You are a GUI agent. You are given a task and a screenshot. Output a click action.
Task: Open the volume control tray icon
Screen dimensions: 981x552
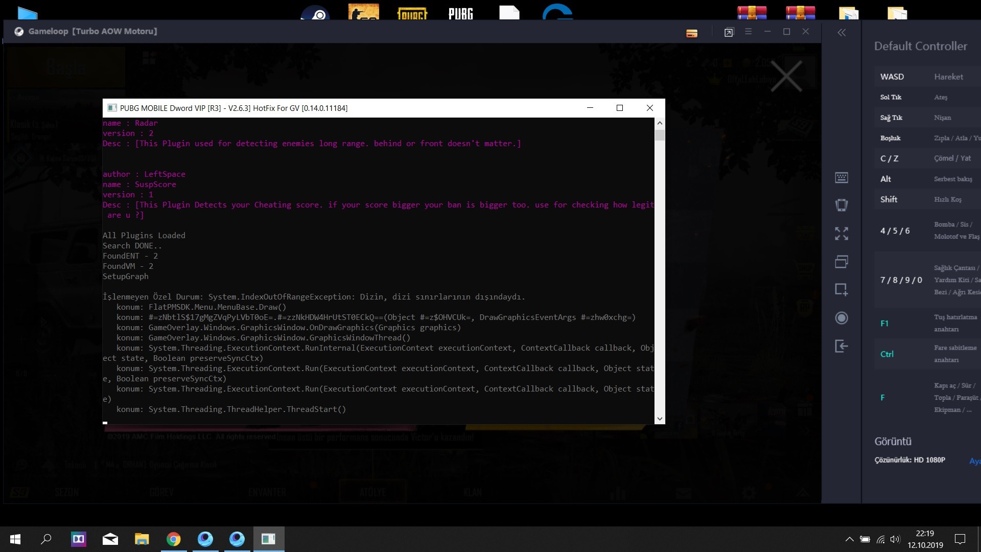[x=895, y=539]
